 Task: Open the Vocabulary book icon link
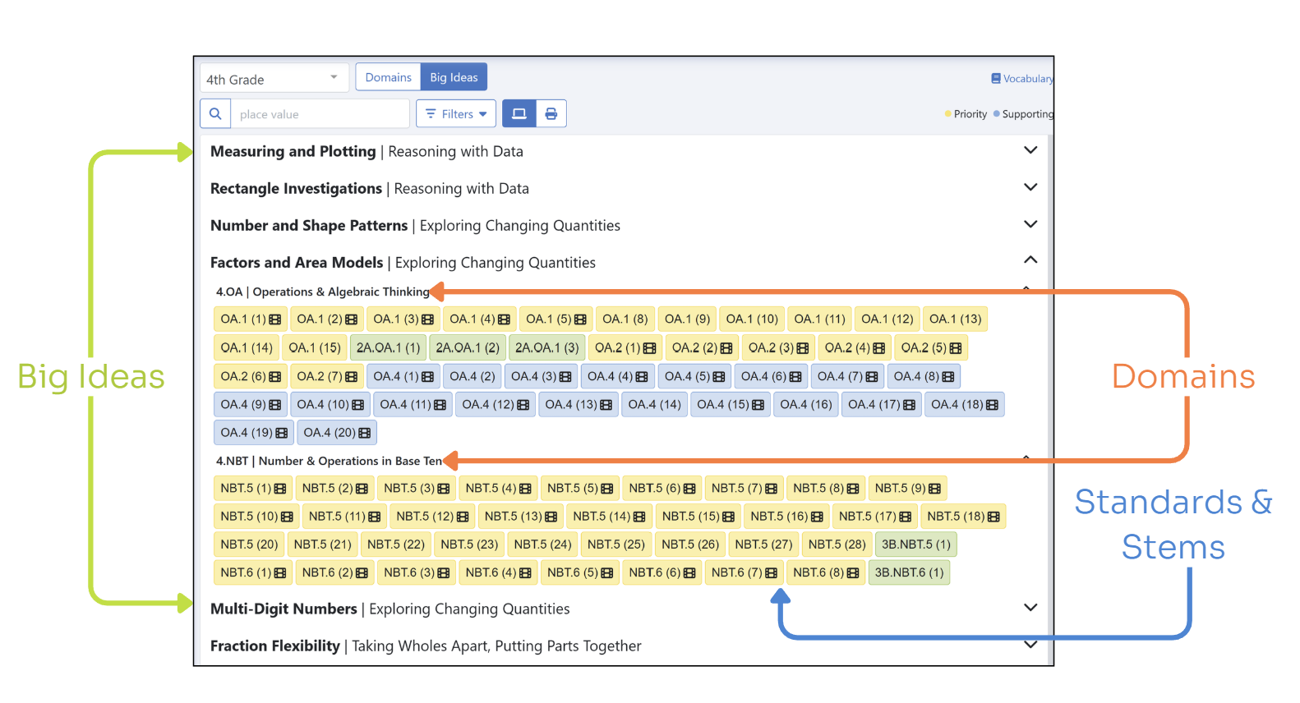coord(996,79)
